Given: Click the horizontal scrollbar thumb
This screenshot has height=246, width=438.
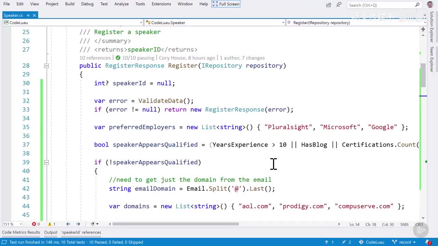Looking at the screenshot, I should (176, 224).
